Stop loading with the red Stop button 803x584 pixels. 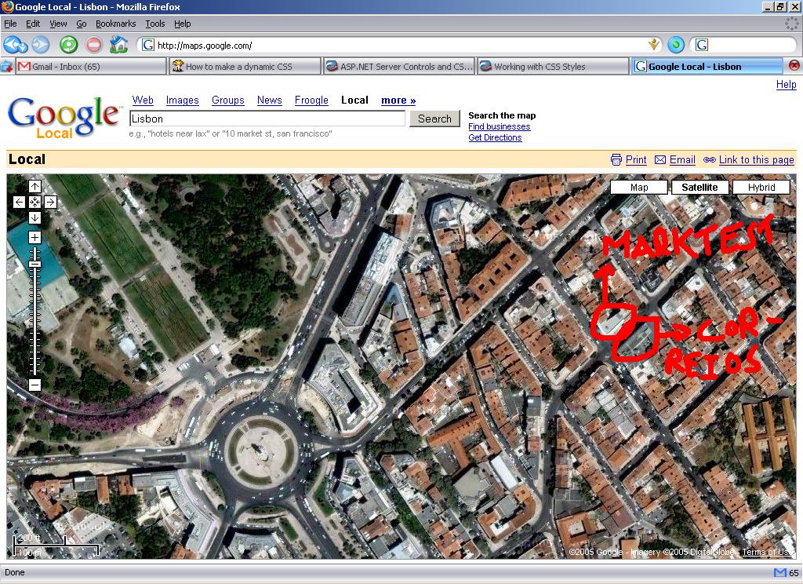[x=94, y=45]
